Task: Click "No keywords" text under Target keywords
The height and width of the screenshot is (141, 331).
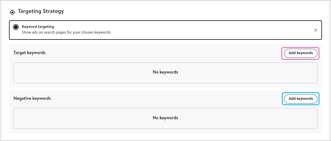Action: (x=165, y=72)
